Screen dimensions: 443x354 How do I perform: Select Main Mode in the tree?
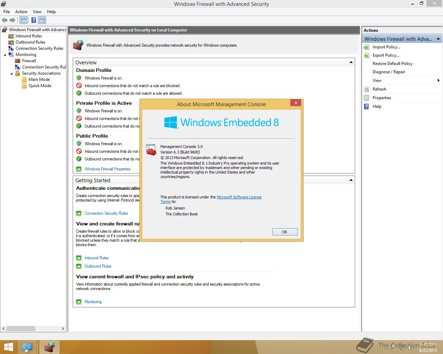point(39,80)
